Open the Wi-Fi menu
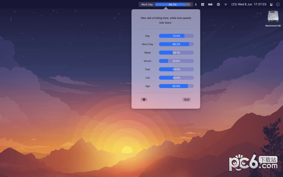This screenshot has height=177, width=283. coord(225,5)
